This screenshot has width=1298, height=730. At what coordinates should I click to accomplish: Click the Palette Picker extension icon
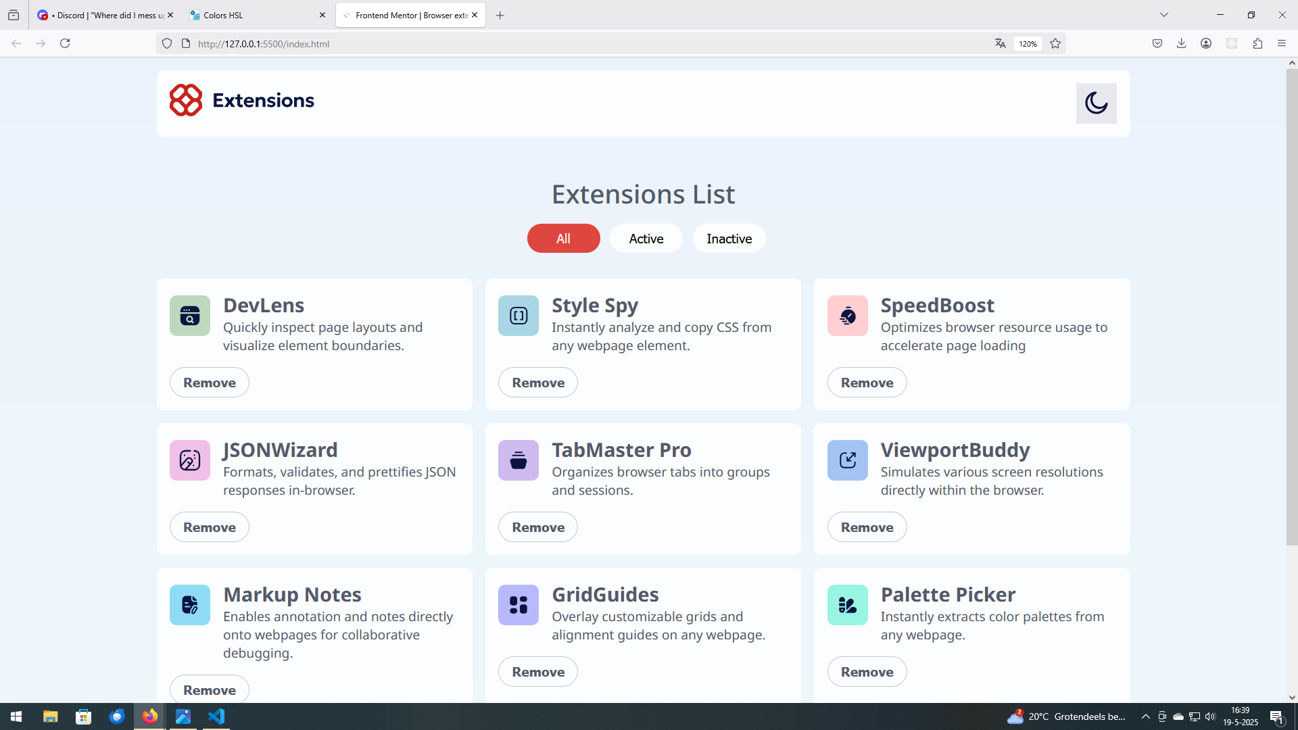coord(847,605)
